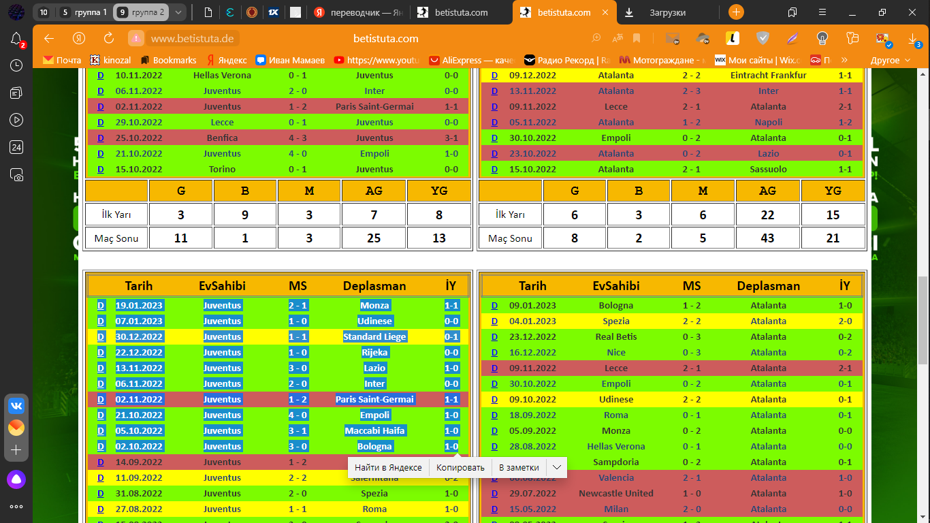Open the paint roller extension icon

pos(852,39)
